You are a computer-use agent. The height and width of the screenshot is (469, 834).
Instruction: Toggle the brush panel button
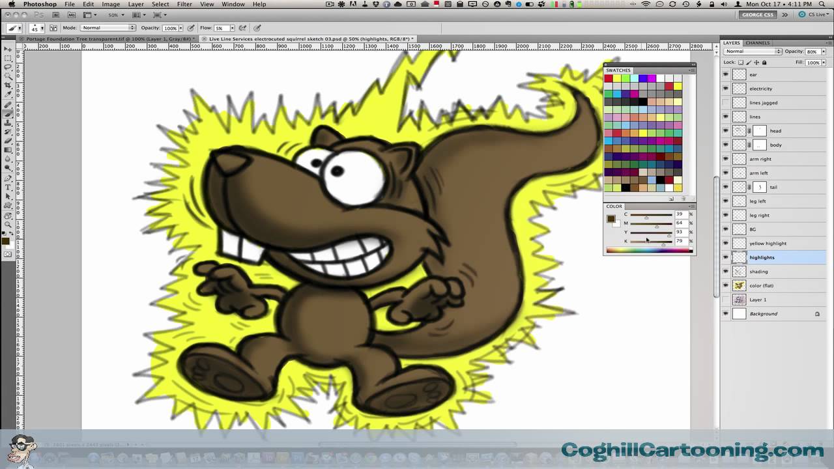pyautogui.click(x=53, y=28)
